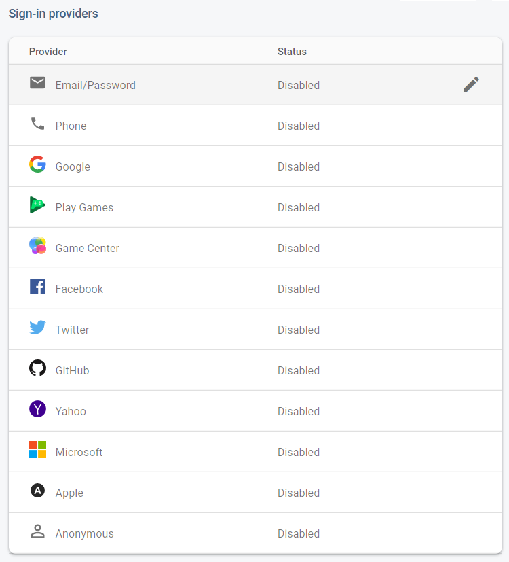Click the Provider column header

point(48,52)
